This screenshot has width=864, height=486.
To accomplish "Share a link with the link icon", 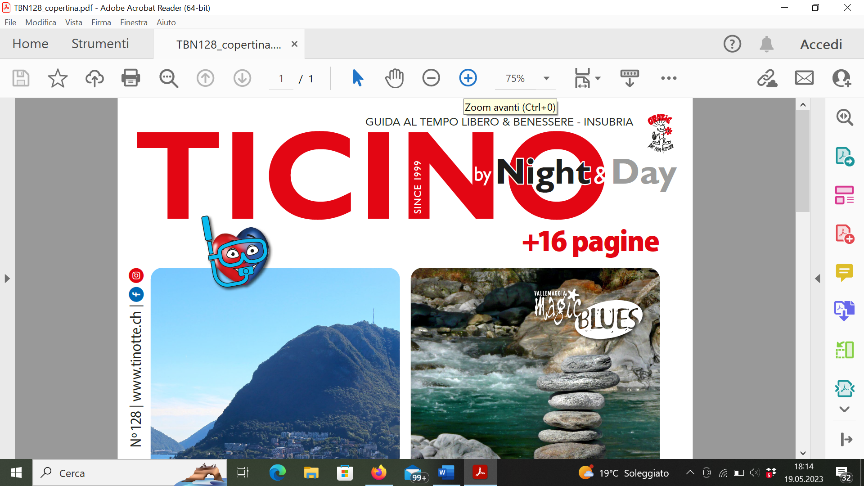I will [x=767, y=78].
